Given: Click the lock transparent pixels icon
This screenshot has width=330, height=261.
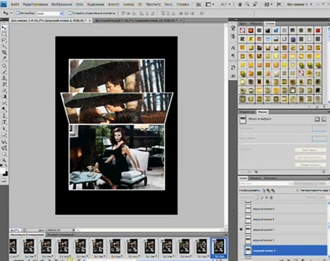Looking at the screenshot, I should pyautogui.click(x=257, y=198).
